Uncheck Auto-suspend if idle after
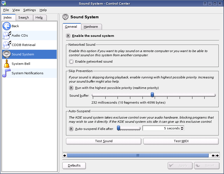 tap(71, 129)
